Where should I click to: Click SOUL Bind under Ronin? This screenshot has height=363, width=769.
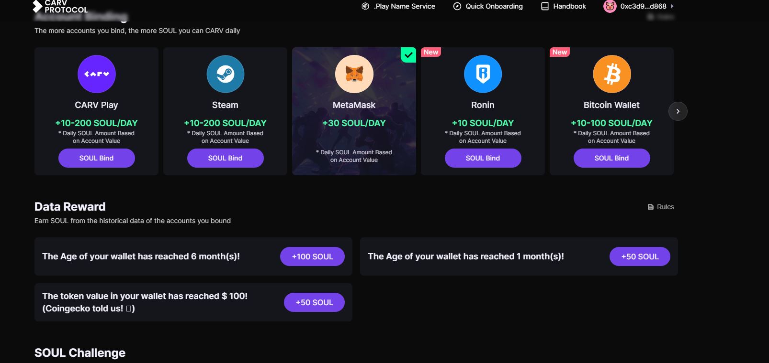tap(483, 158)
